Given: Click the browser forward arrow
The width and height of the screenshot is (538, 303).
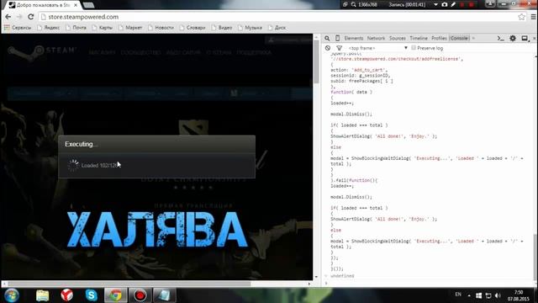Looking at the screenshot, I should pyautogui.click(x=19, y=17).
